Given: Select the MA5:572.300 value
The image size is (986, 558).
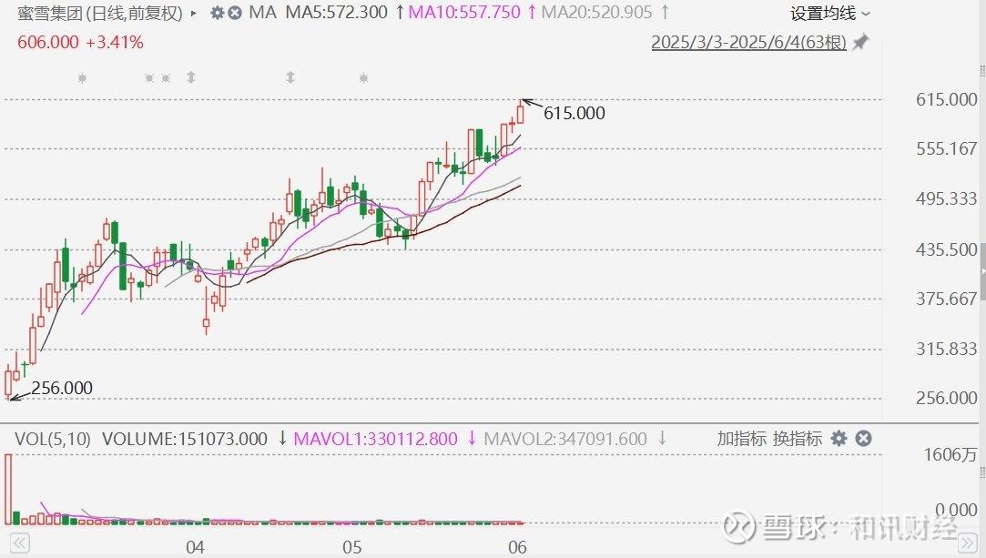Looking at the screenshot, I should tap(337, 13).
